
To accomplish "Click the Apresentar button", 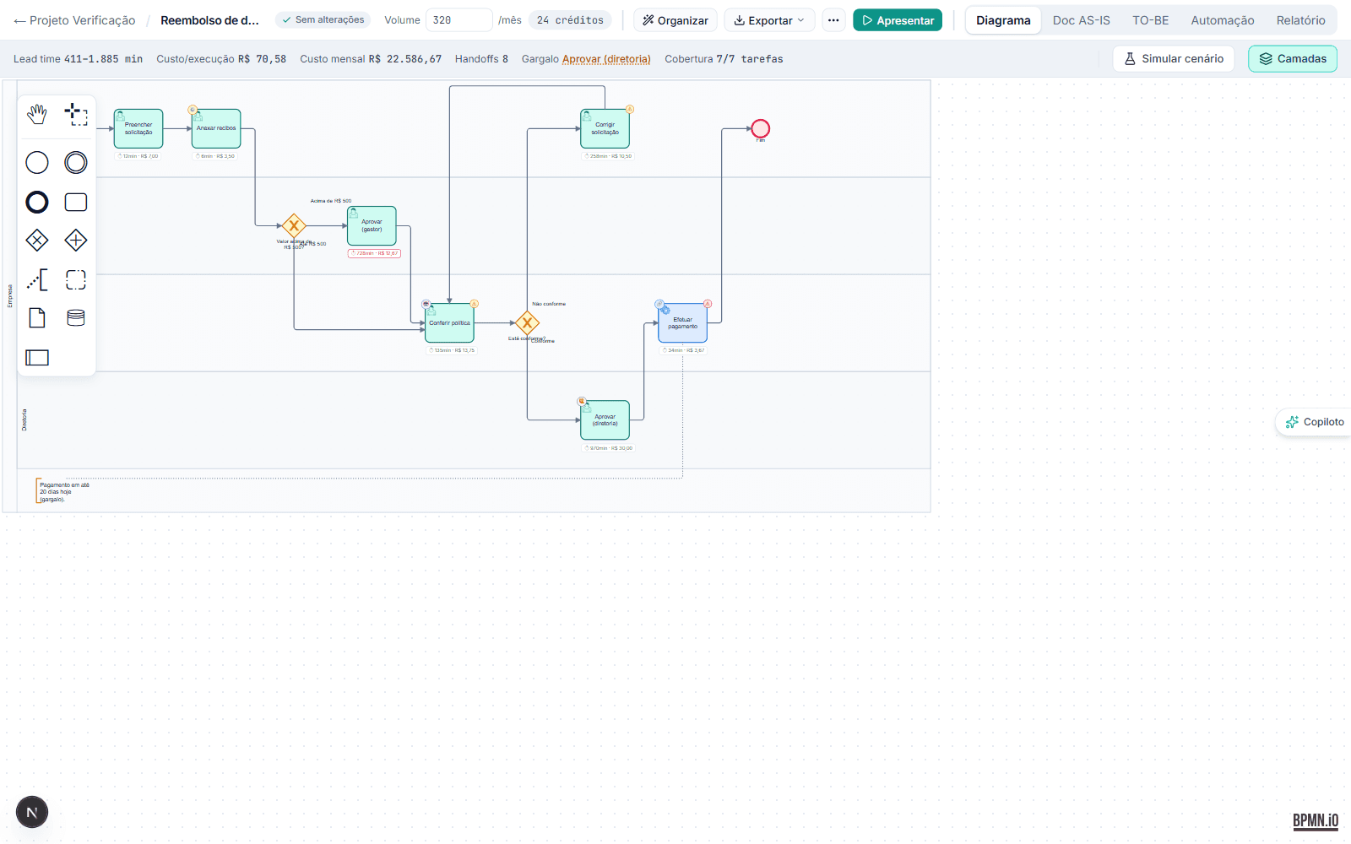I will (898, 20).
